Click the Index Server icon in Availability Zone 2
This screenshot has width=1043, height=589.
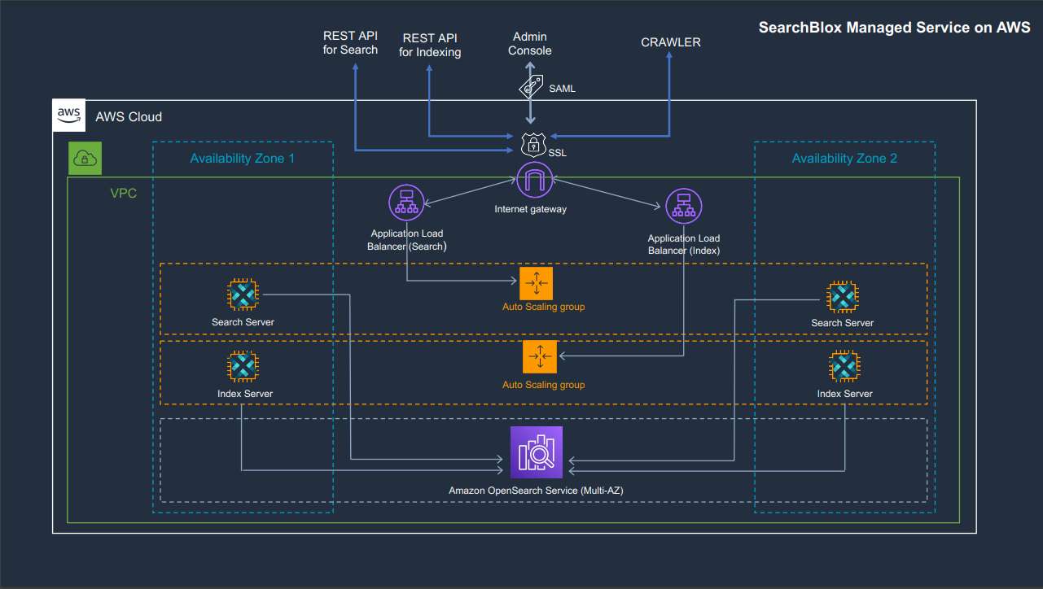tap(844, 367)
